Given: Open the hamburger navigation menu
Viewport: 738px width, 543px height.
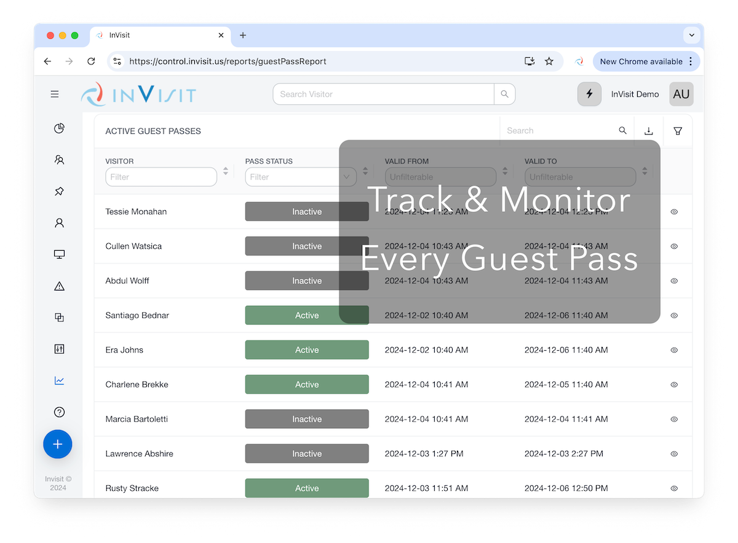Looking at the screenshot, I should click(x=55, y=94).
